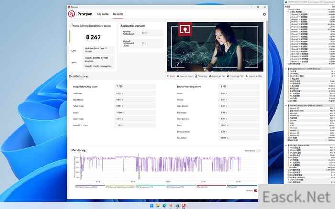Toggle GPU Memory Clock Frequency legend entry
Screen dimensions: 335x209
120,187
